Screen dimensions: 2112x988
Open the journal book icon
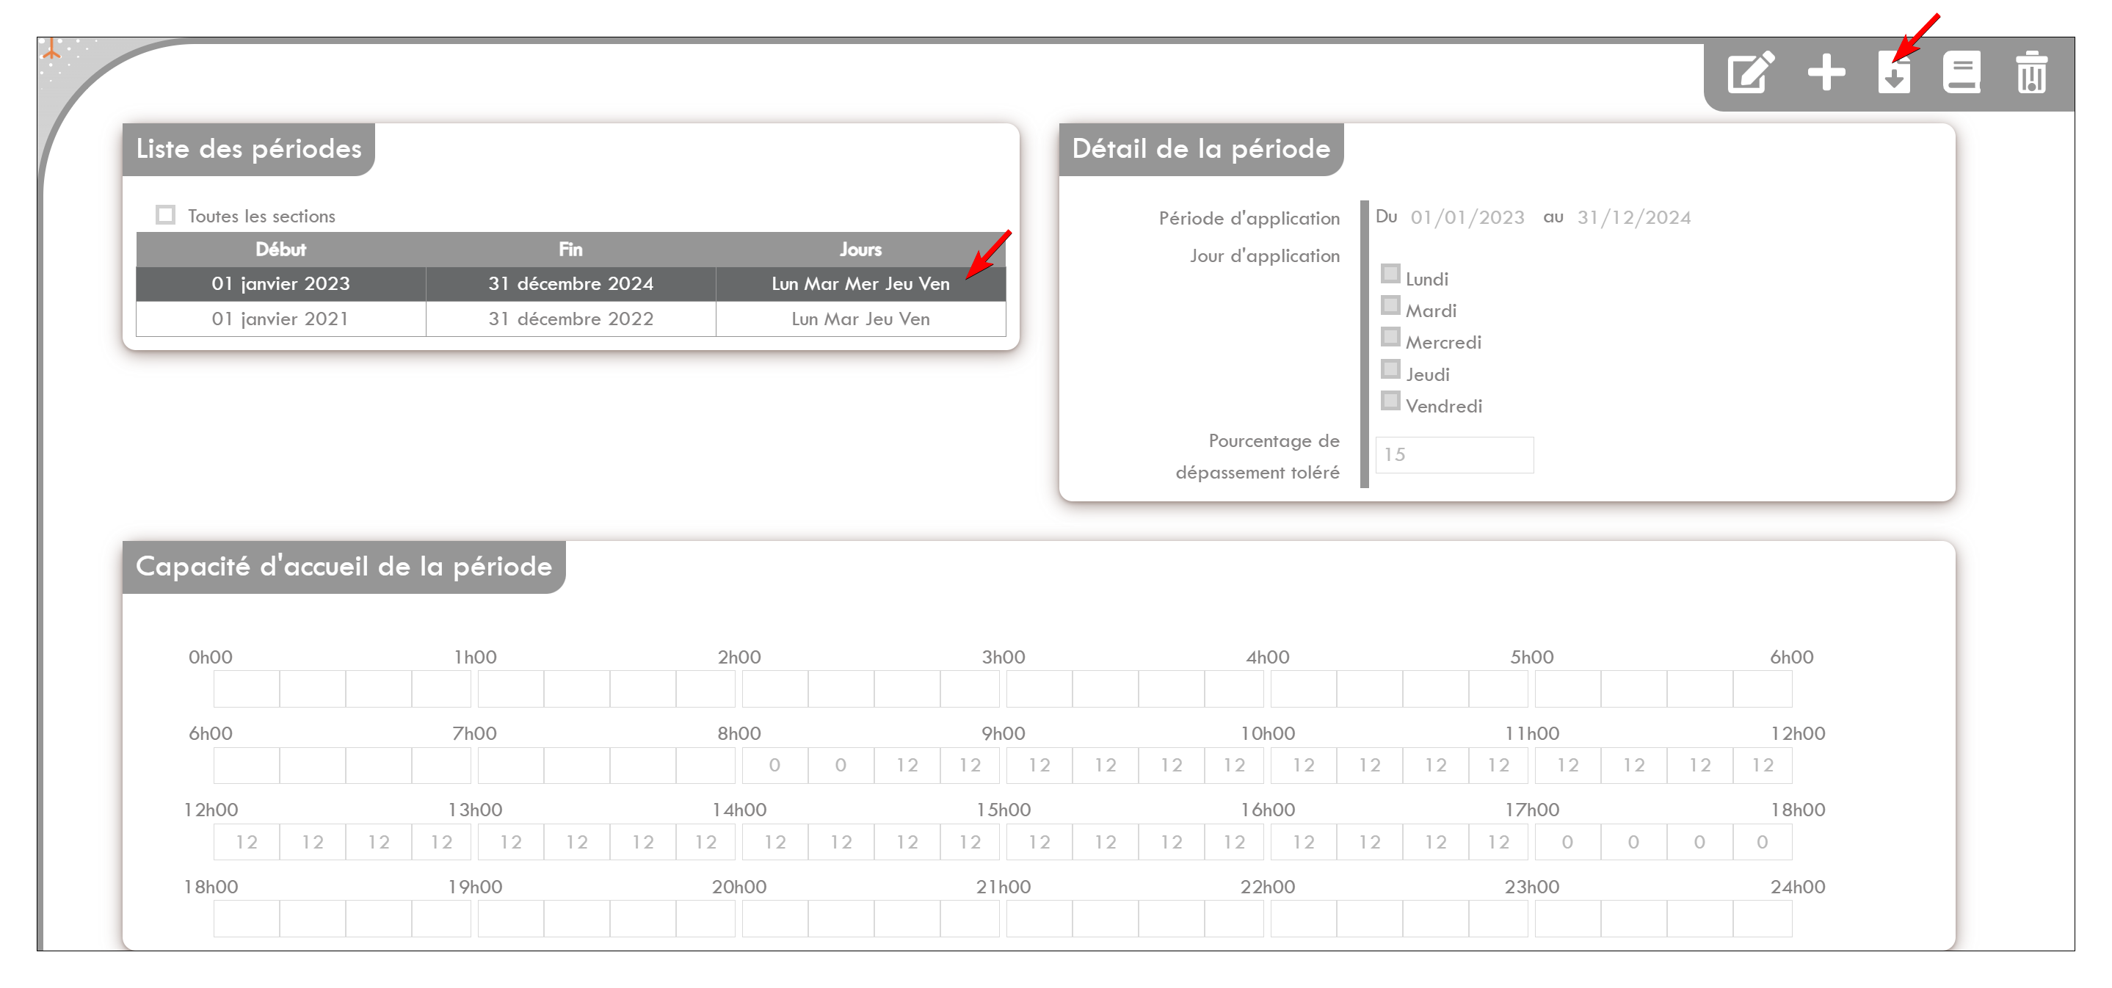pyautogui.click(x=1962, y=73)
